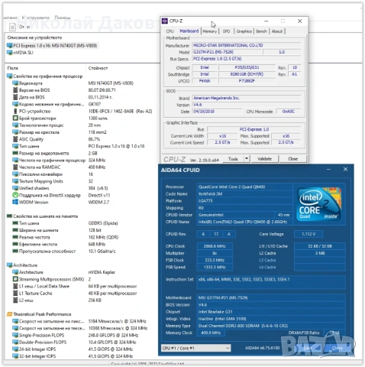Click the Поле column header

click(x=13, y=68)
